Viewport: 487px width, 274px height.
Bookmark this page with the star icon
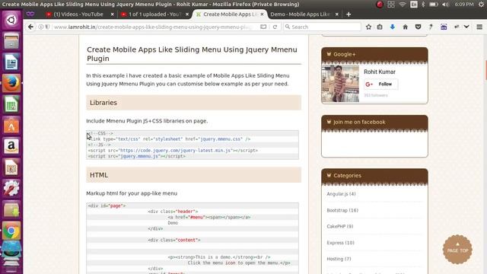368,27
